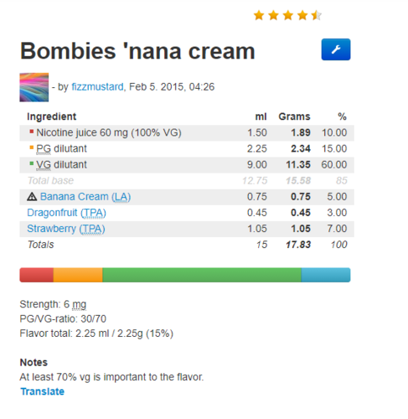Viewport: 408px width, 419px height.
Task: Click Translate under the notes
Action: pyautogui.click(x=43, y=391)
